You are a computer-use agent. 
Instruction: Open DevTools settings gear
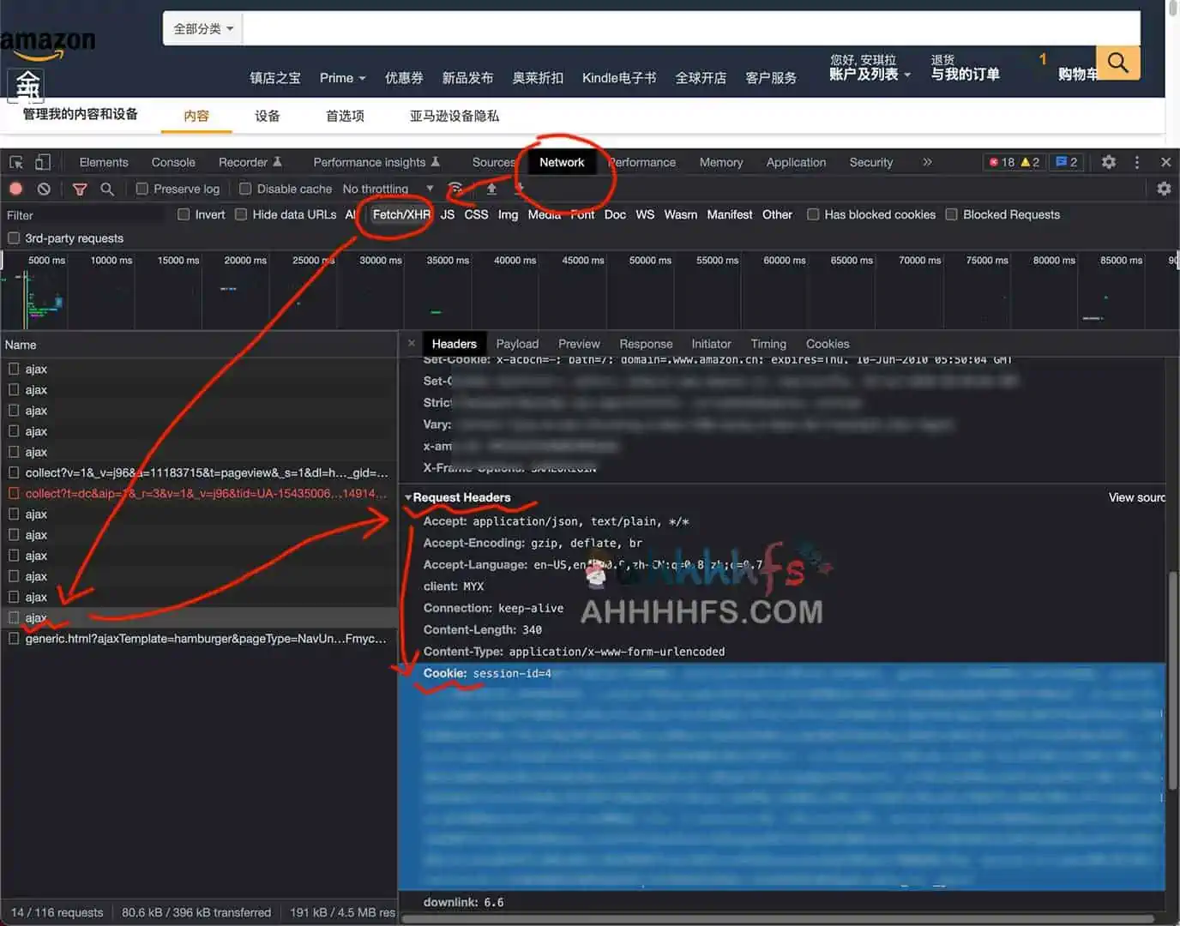[1109, 162]
